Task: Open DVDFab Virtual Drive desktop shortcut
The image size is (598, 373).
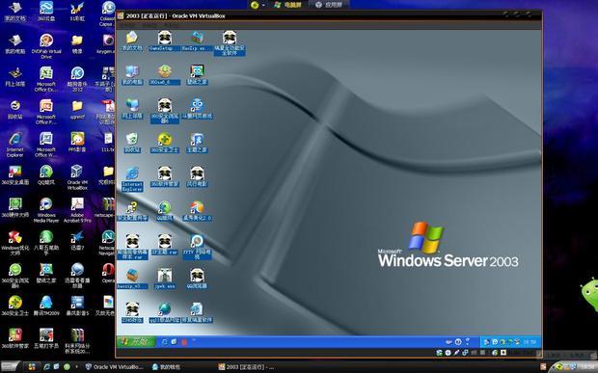Action: [x=46, y=46]
